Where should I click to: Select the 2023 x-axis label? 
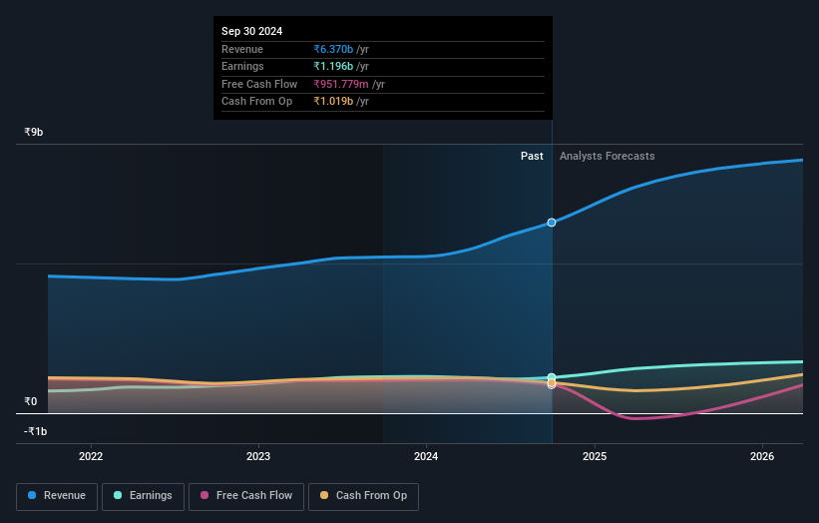[258, 456]
